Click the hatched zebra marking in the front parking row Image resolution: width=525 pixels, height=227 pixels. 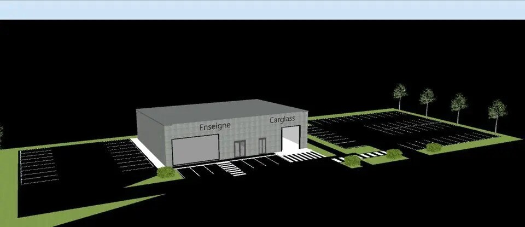[229, 168]
